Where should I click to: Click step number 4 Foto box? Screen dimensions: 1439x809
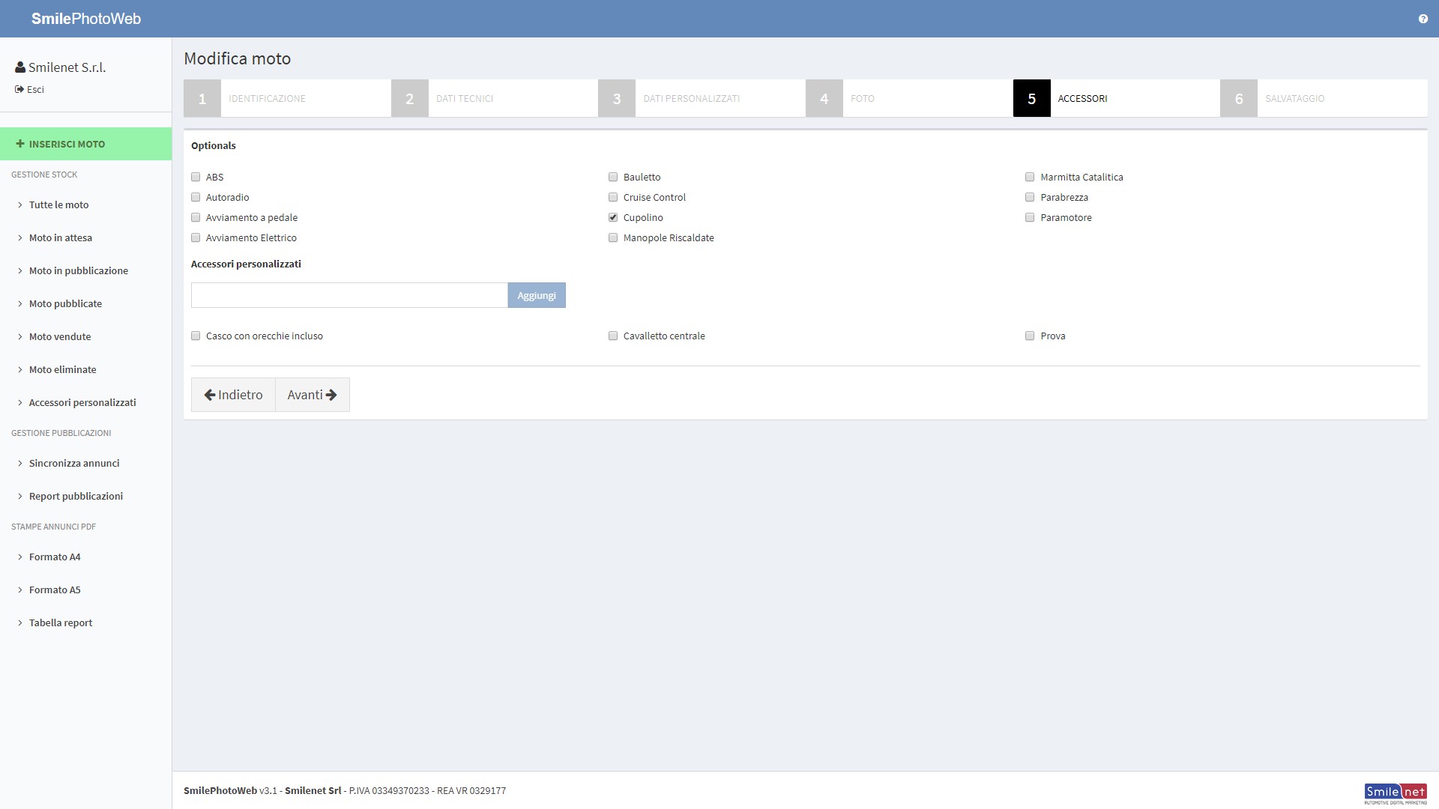pos(824,98)
